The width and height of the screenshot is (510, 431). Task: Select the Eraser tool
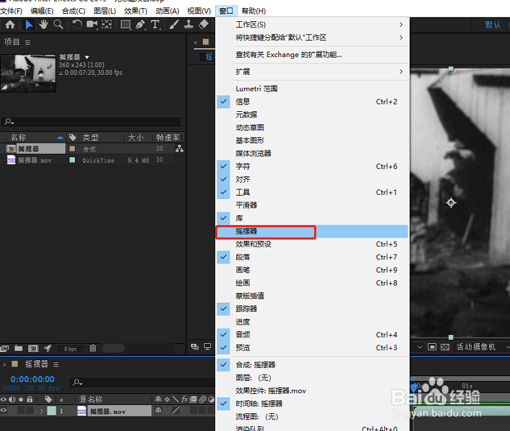coord(203,24)
